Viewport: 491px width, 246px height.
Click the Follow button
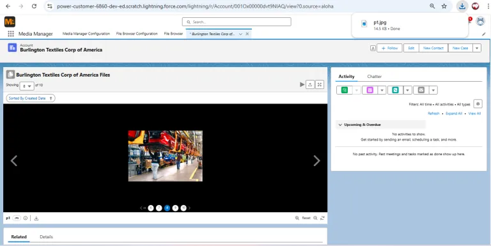389,48
